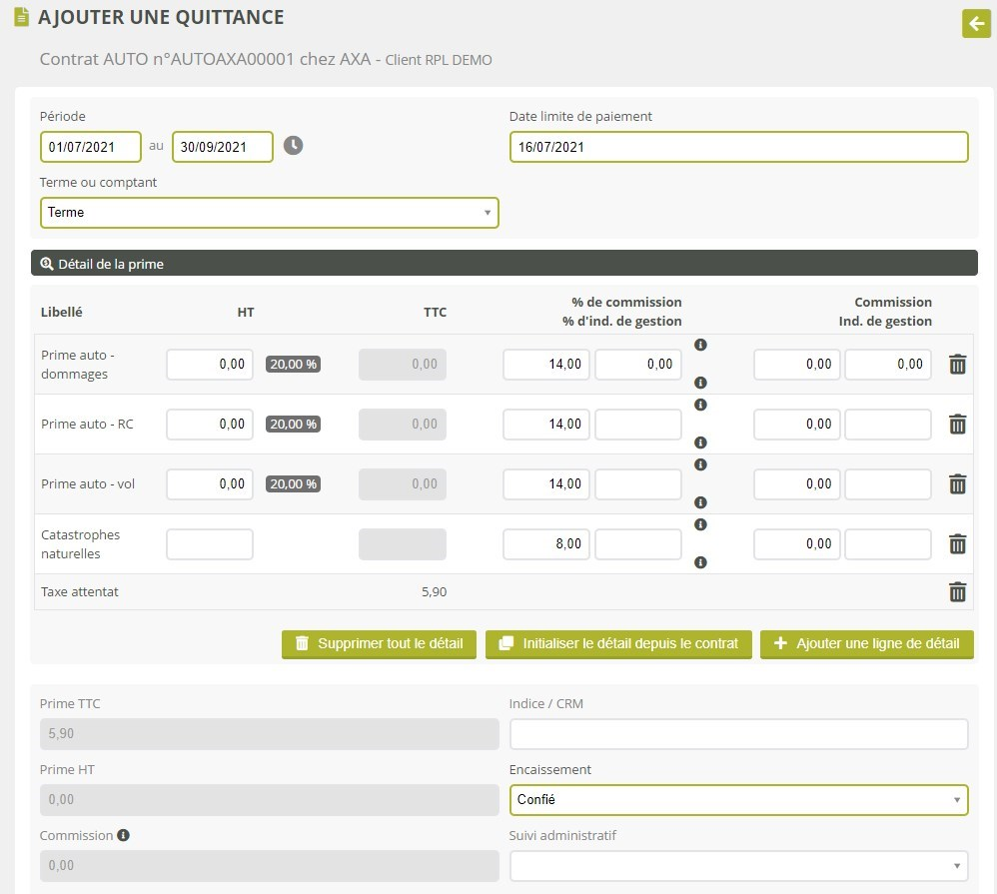
Task: Click Initialiser le détail depuis le contrat
Action: pyautogui.click(x=619, y=644)
